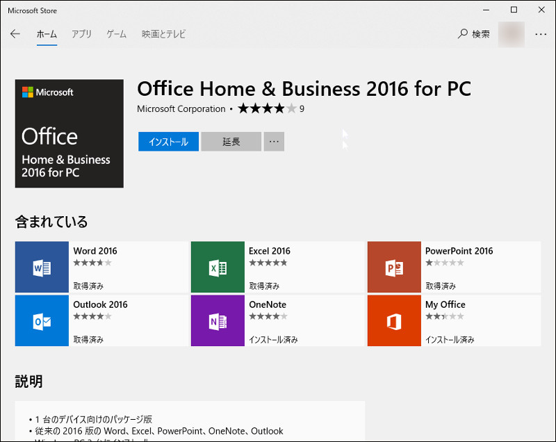The width and height of the screenshot is (556, 442).
Task: Open the top-right more options menu
Action: pyautogui.click(x=541, y=34)
